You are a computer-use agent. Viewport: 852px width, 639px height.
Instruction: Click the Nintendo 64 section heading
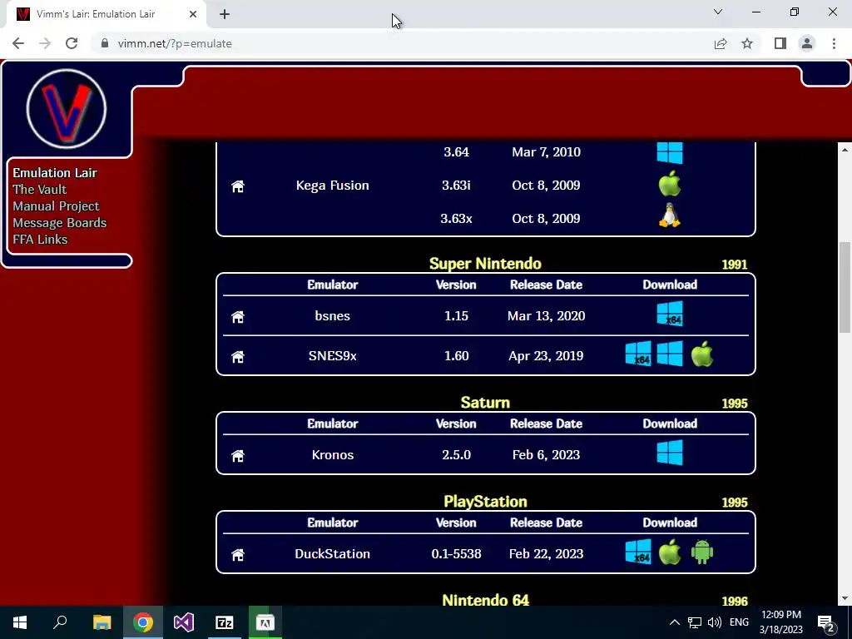tap(485, 600)
